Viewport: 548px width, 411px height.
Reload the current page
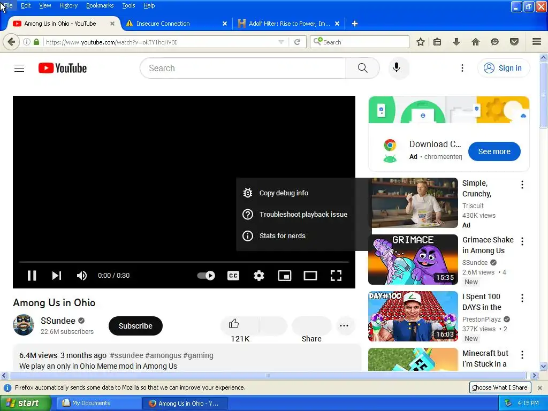click(x=298, y=42)
